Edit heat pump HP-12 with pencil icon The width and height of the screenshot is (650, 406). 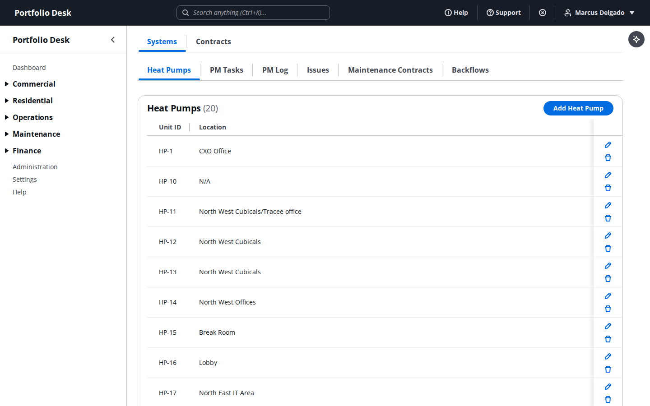tap(608, 235)
